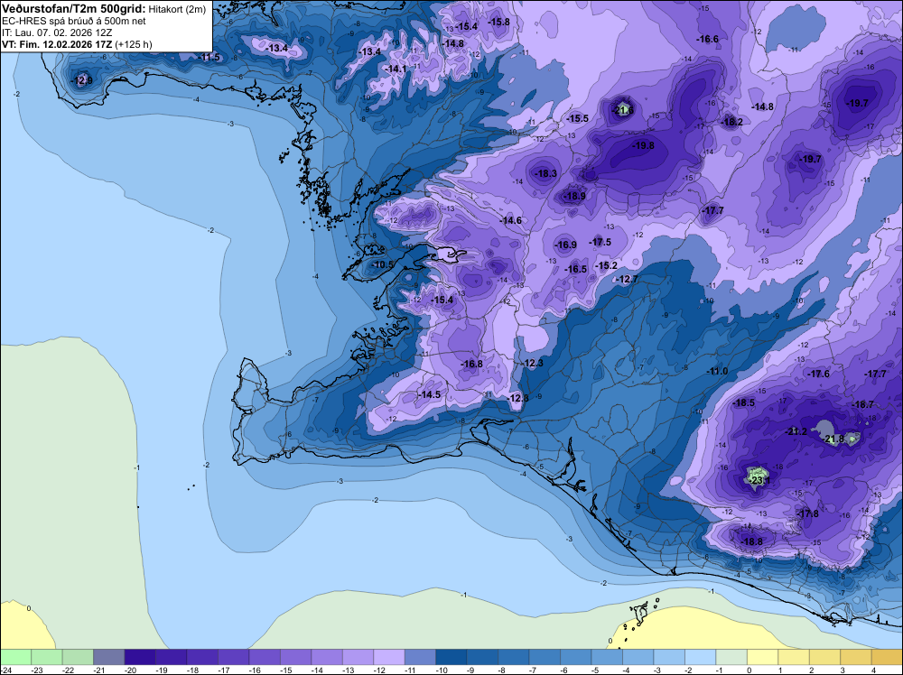
Task: Click the legend color swatch labeled -12
Action: click(x=388, y=657)
